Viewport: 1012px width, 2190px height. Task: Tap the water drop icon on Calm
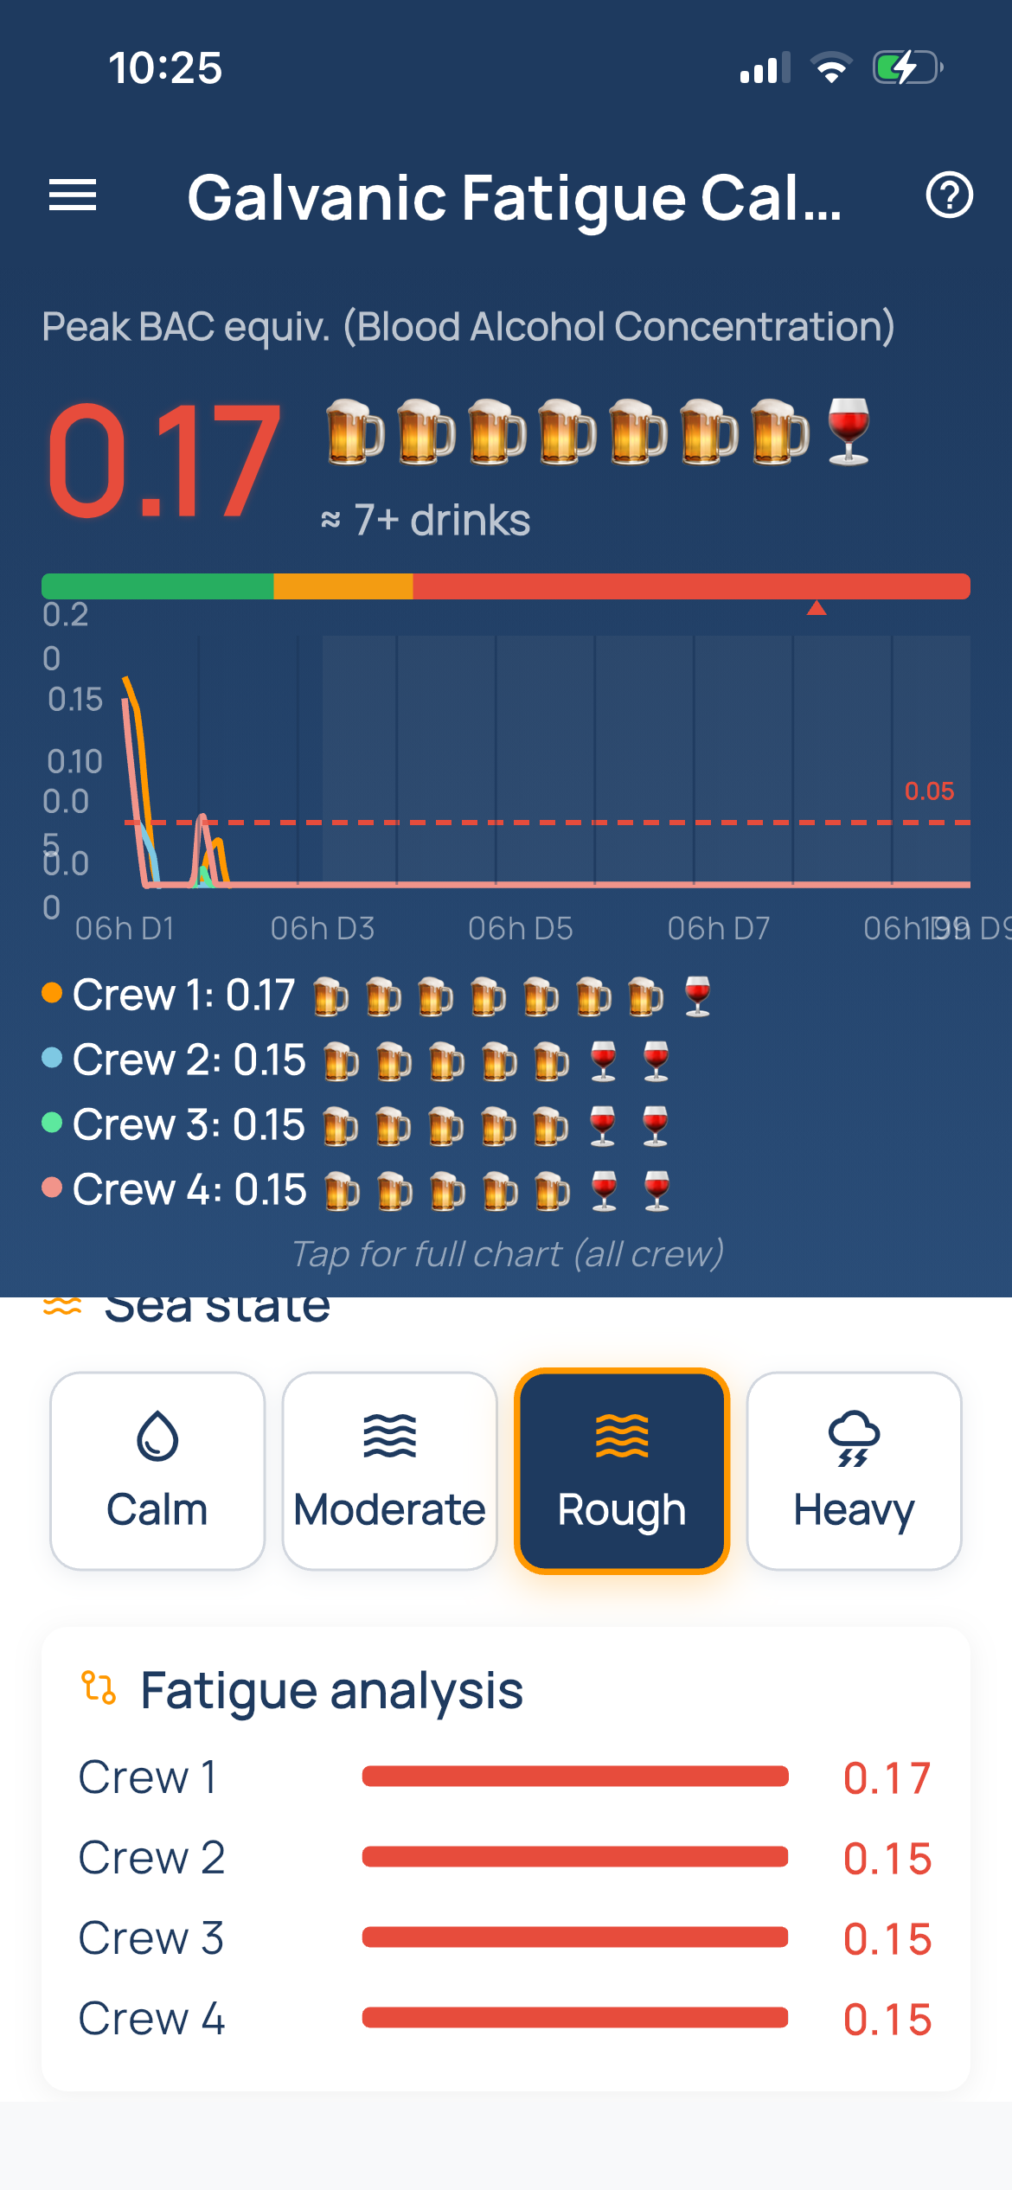tap(157, 1436)
